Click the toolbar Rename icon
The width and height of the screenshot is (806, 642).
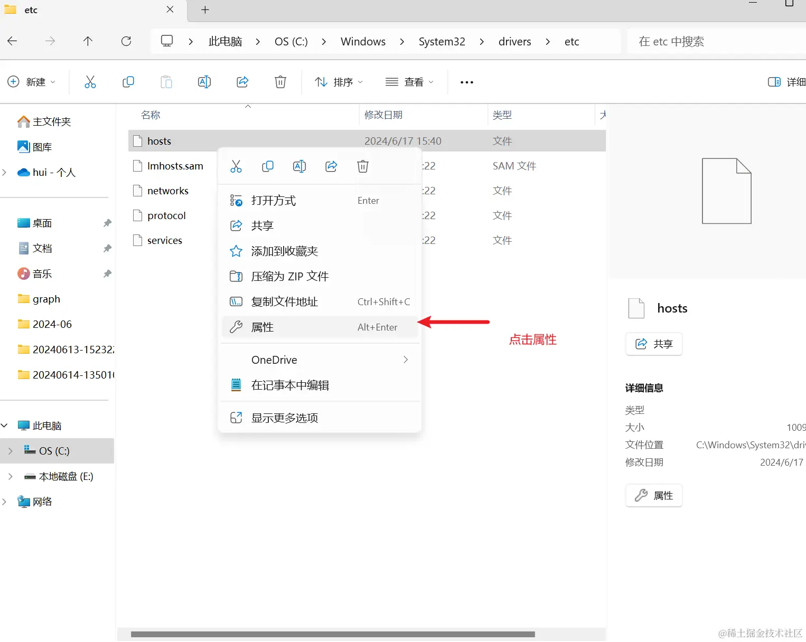tap(204, 82)
